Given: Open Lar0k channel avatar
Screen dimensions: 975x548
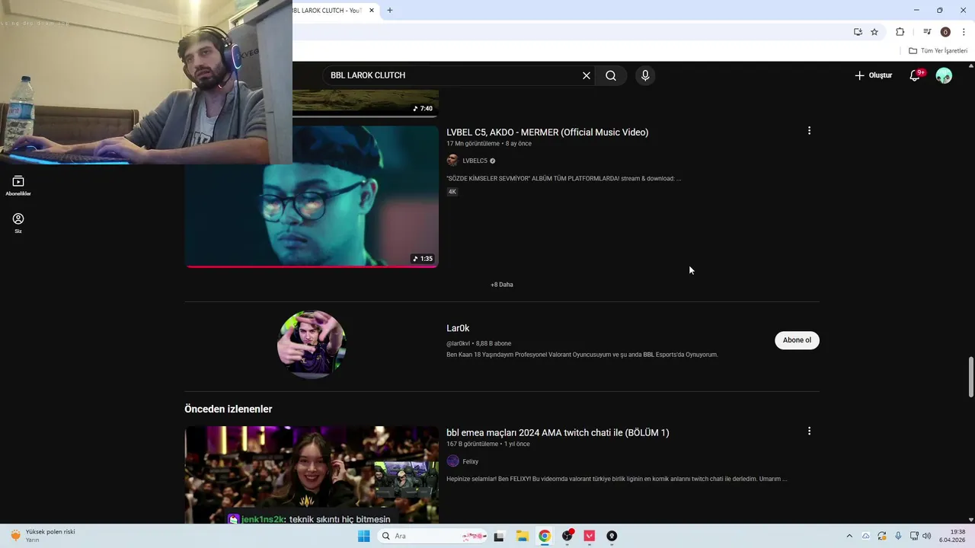Looking at the screenshot, I should click(312, 345).
